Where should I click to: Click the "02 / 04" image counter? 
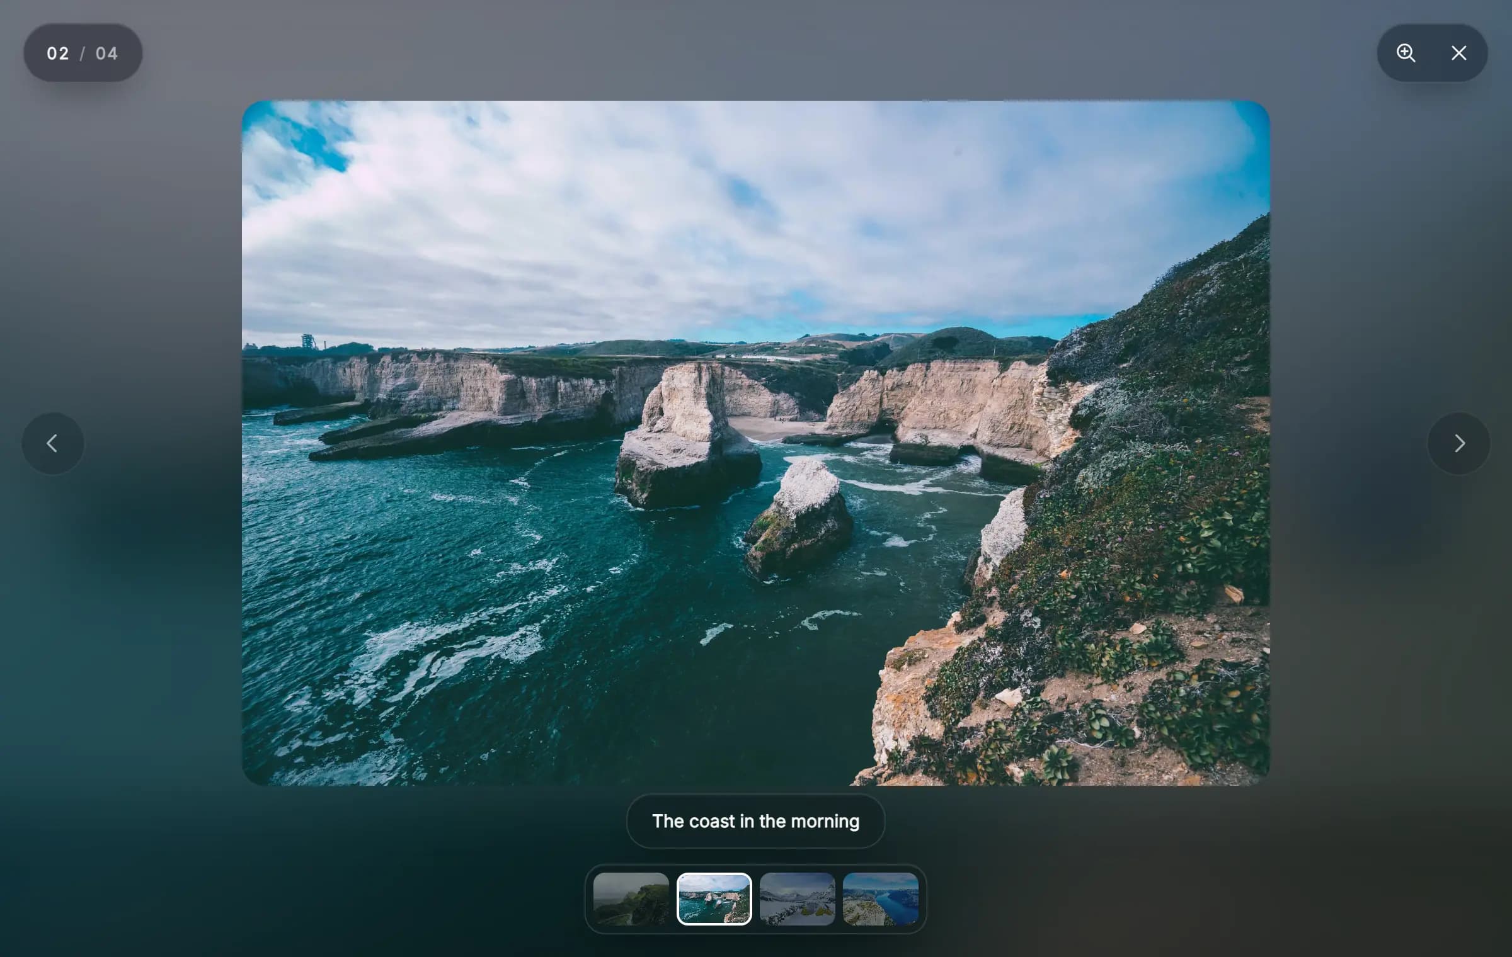point(83,53)
